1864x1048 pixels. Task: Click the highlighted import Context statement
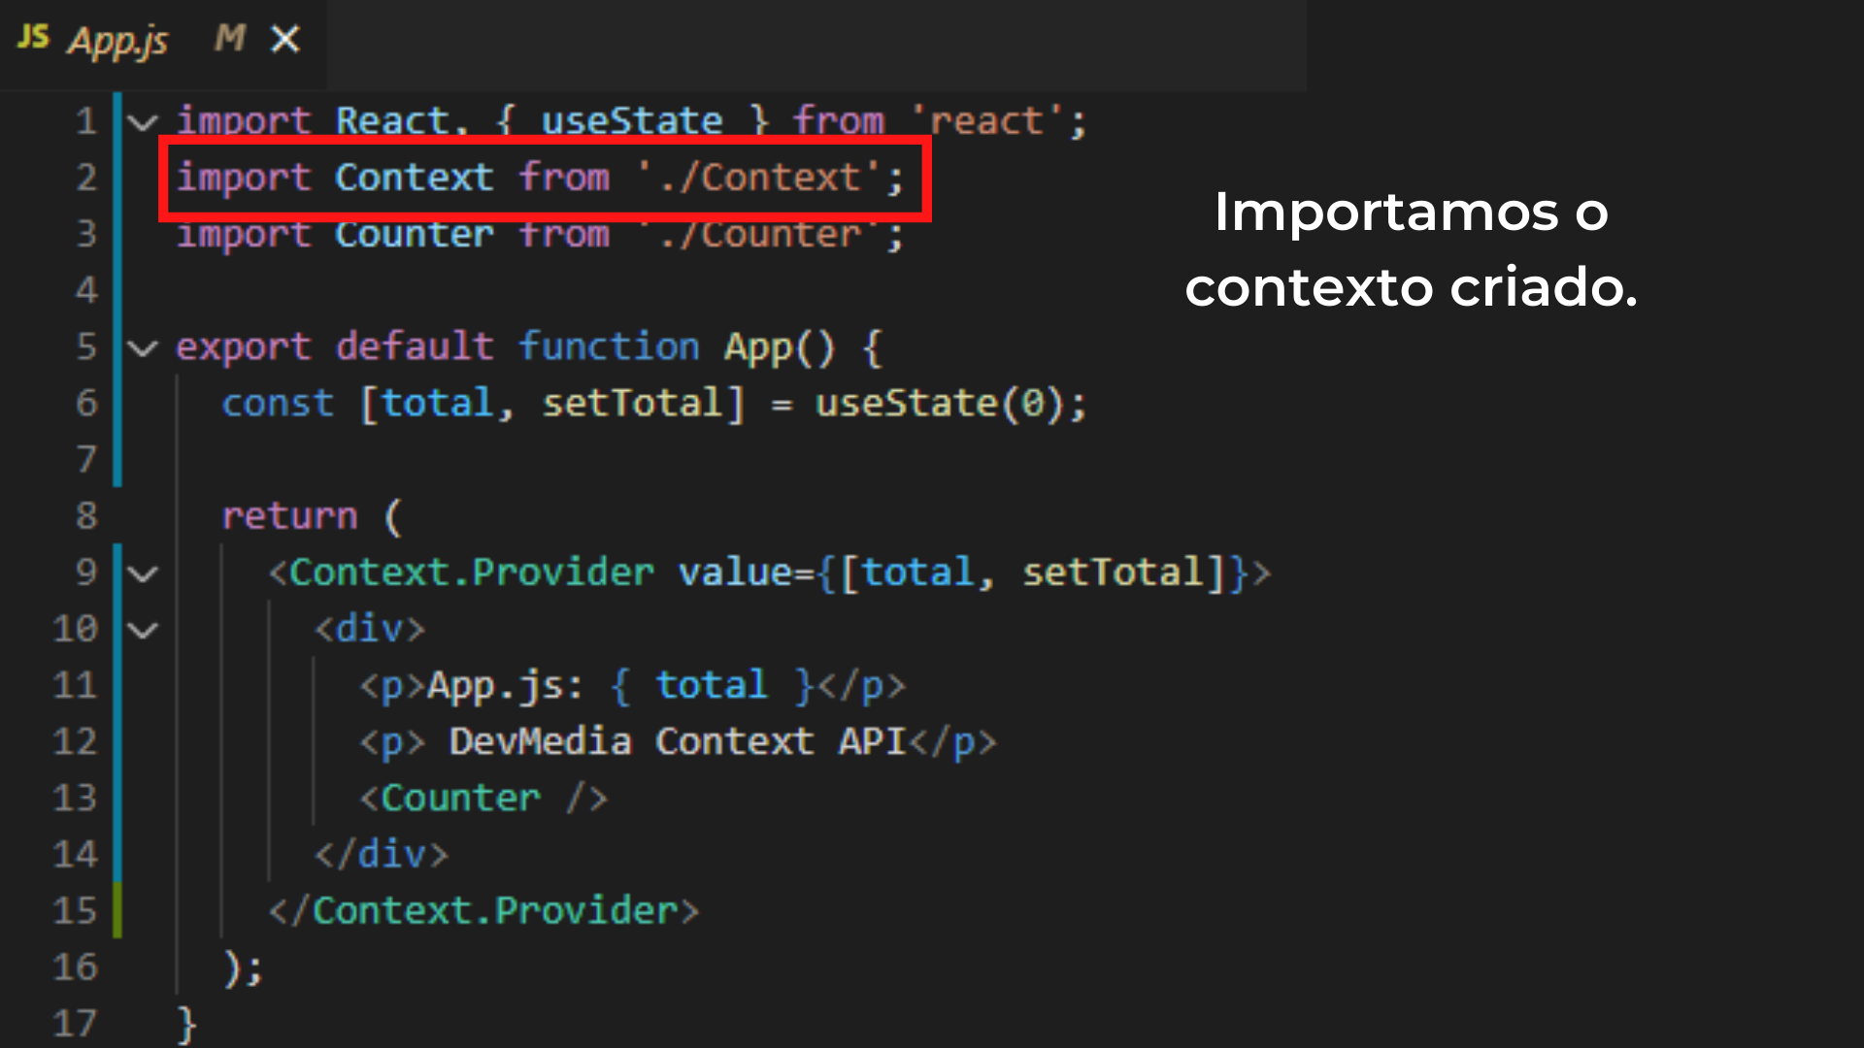pyautogui.click(x=540, y=179)
